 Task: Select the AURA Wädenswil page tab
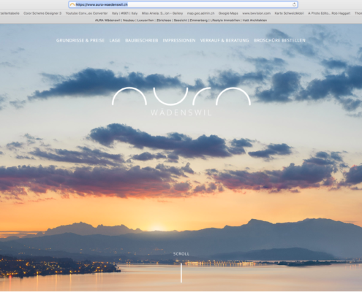coord(181,20)
